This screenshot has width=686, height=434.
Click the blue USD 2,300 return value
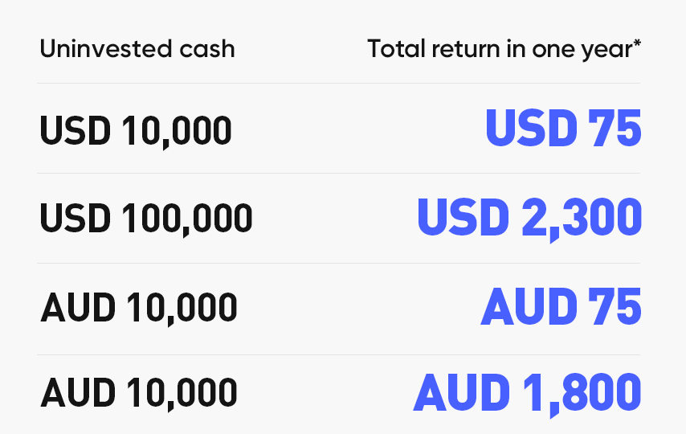click(x=529, y=218)
